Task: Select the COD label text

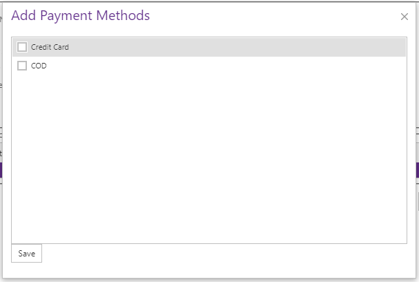Action: [x=39, y=66]
